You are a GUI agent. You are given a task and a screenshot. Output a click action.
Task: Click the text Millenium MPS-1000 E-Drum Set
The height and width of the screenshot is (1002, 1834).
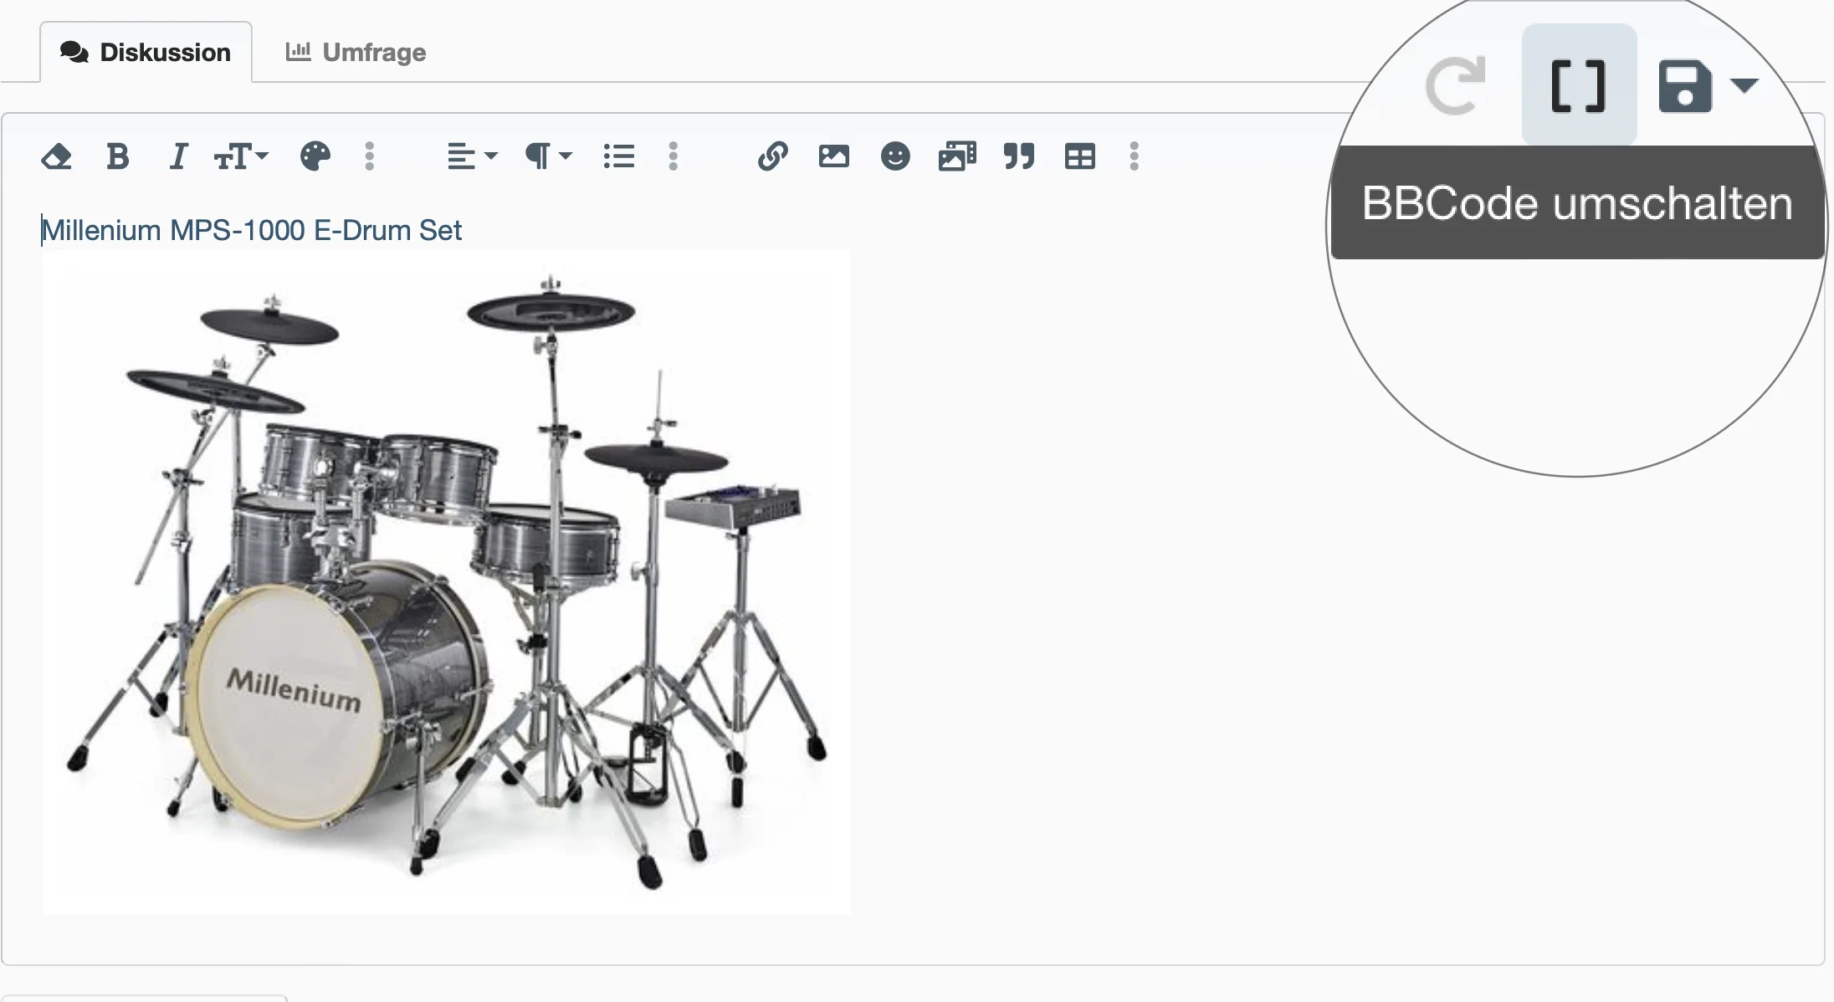[x=252, y=230]
